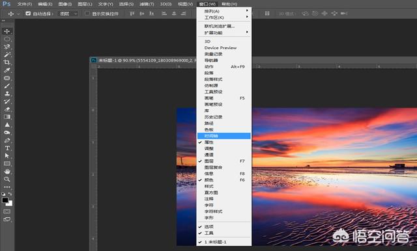The image size is (417, 251).
Task: Click 联机浏览扩展... entry
Action: [224, 26]
